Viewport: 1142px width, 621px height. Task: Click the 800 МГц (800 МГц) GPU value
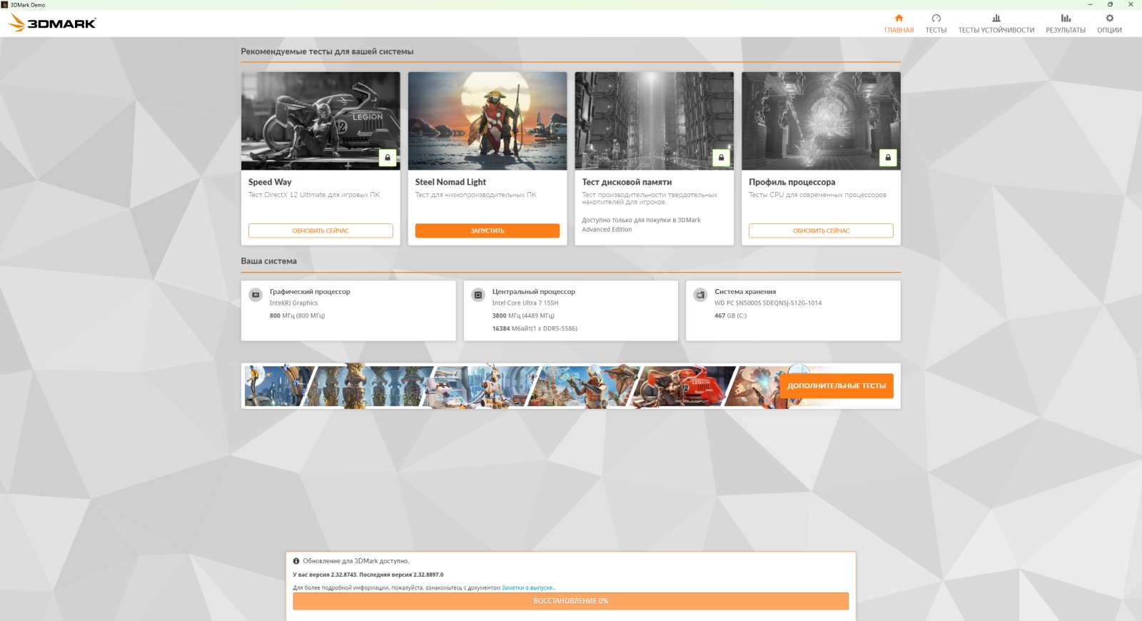pyautogui.click(x=297, y=315)
